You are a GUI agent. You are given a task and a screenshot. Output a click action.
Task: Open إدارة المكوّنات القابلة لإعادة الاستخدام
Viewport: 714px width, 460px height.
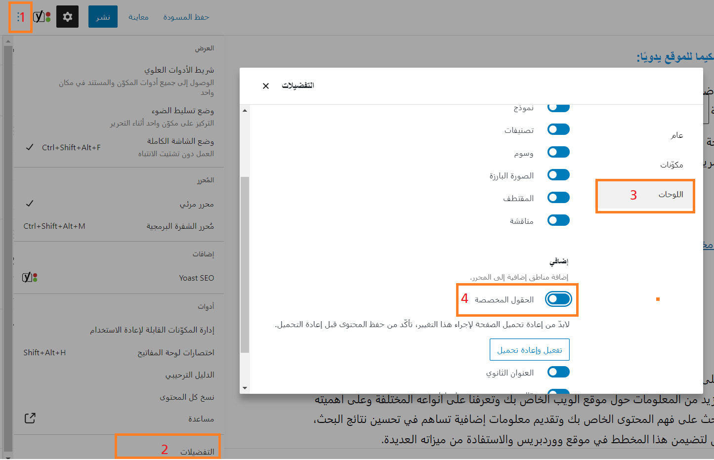tap(119, 330)
